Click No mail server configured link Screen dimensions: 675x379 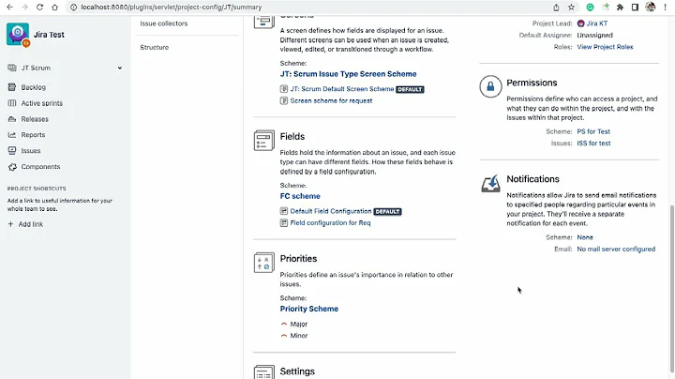[616, 249]
